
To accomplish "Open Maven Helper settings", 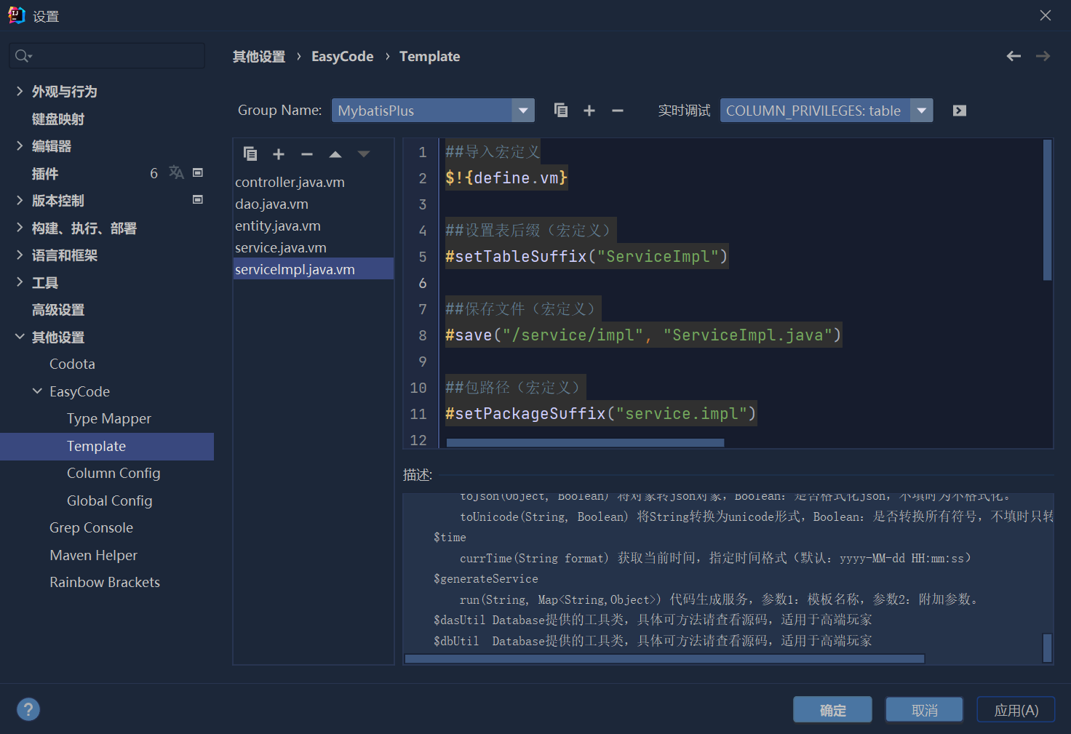I will point(93,555).
